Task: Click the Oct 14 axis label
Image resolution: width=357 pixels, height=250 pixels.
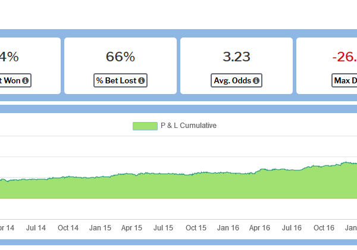Action: click(68, 228)
